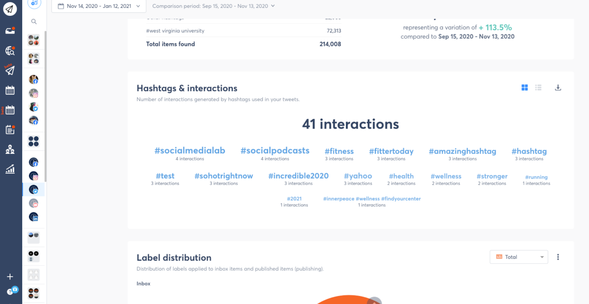Open the group thumbnail with two dark circles

33,256
